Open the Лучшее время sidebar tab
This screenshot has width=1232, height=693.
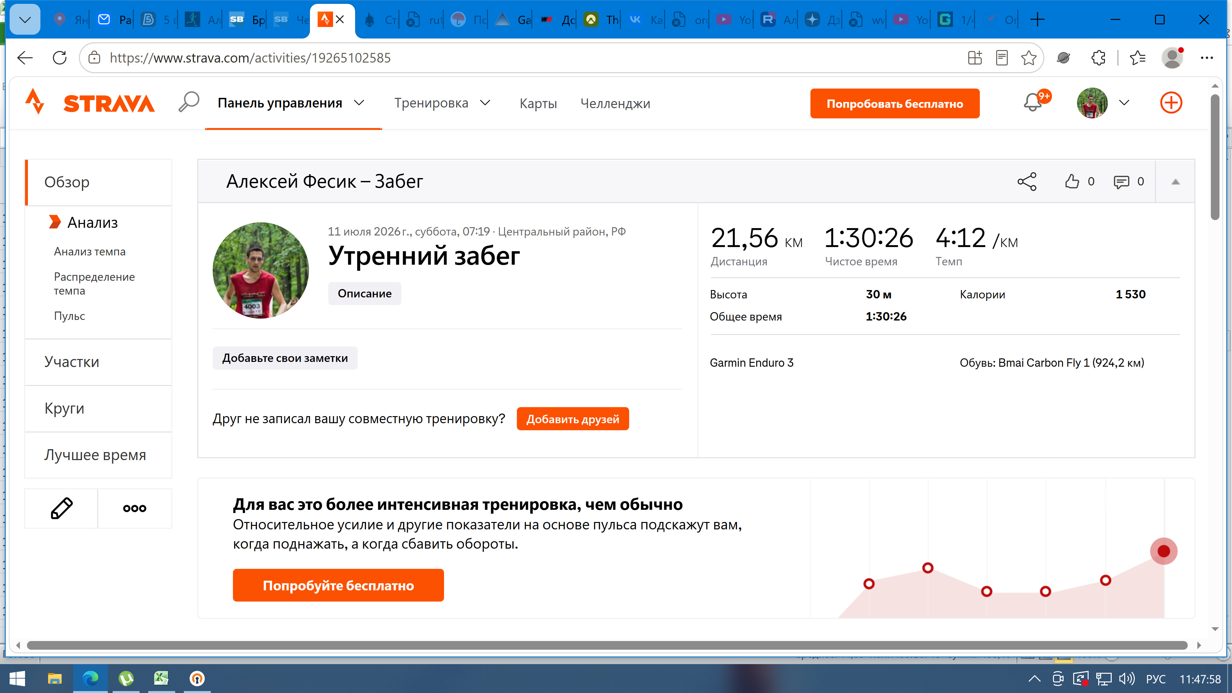coord(98,455)
